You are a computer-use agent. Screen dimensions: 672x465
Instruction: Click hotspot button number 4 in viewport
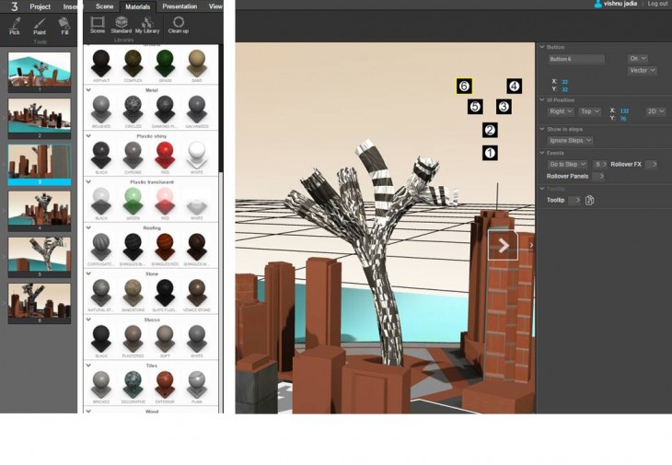(514, 87)
